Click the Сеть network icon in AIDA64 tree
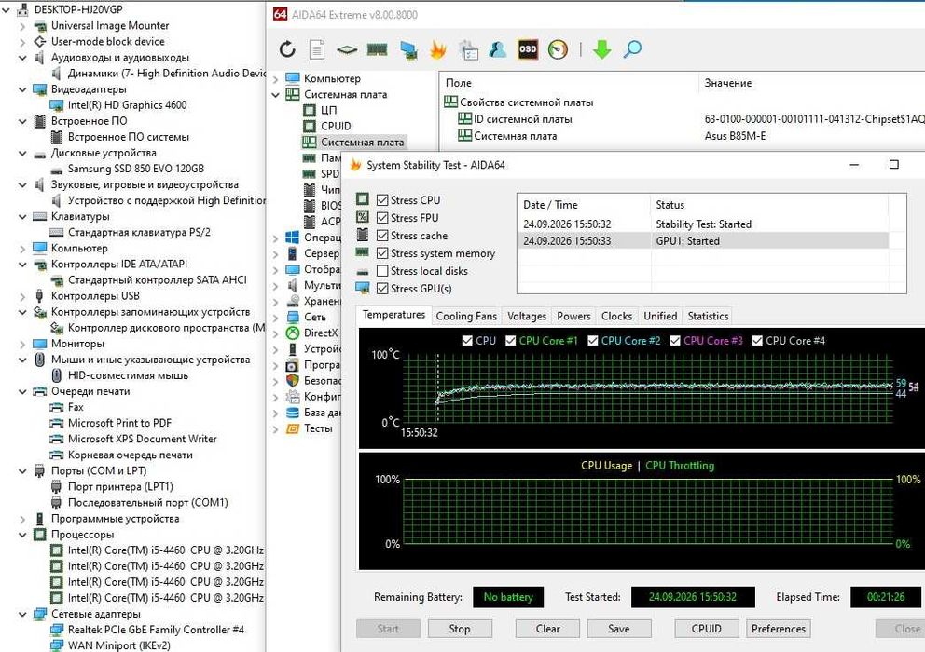 click(293, 318)
